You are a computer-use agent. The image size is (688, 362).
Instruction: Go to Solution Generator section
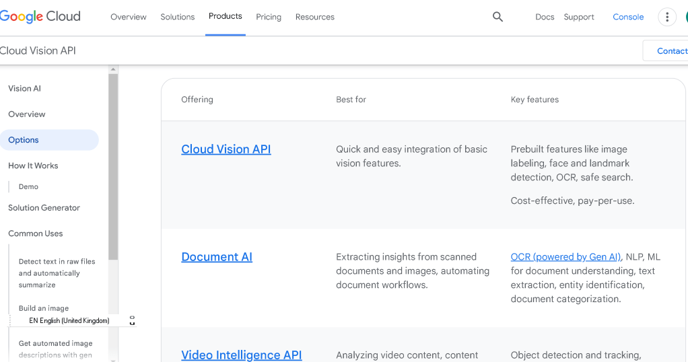(44, 207)
